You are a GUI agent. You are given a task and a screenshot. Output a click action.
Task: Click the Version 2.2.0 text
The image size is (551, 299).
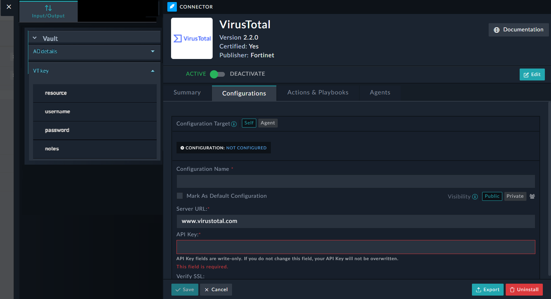(x=239, y=38)
